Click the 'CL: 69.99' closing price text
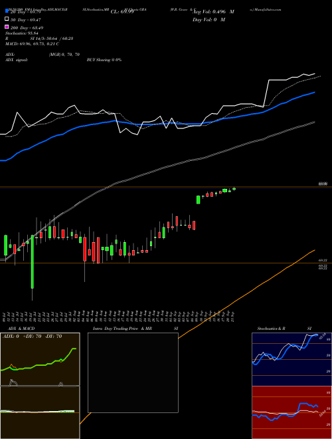This screenshot has width=332, height=439. click(122, 12)
